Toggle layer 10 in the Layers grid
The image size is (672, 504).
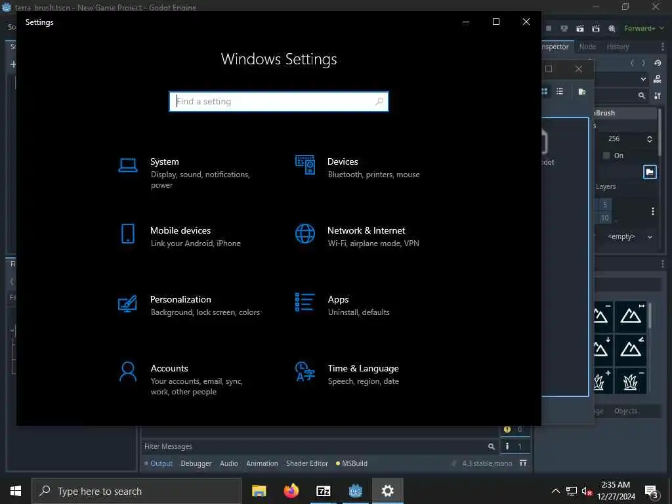pyautogui.click(x=604, y=218)
